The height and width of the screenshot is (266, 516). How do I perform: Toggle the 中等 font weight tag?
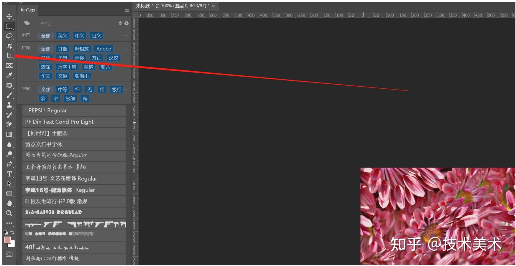(63, 90)
